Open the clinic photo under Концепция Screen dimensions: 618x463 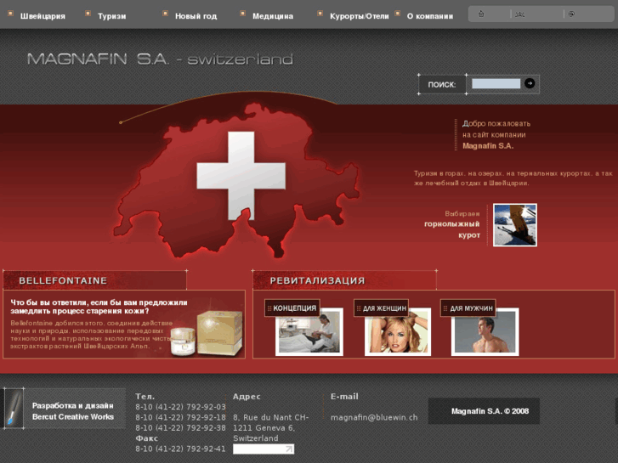tap(309, 333)
